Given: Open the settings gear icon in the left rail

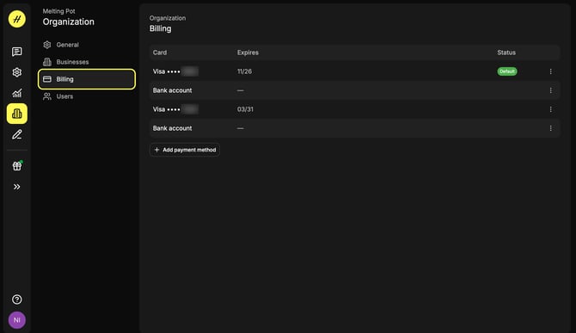Looking at the screenshot, I should (x=17, y=72).
